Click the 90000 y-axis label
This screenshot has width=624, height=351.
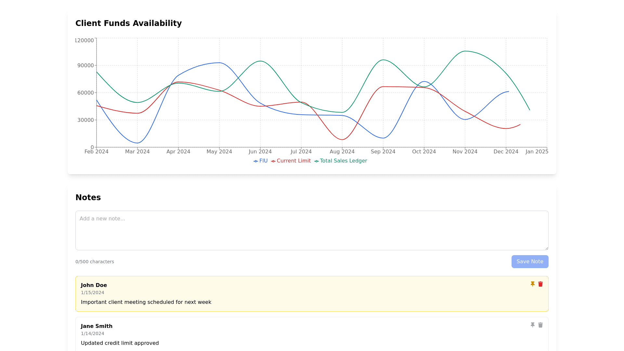[85, 66]
